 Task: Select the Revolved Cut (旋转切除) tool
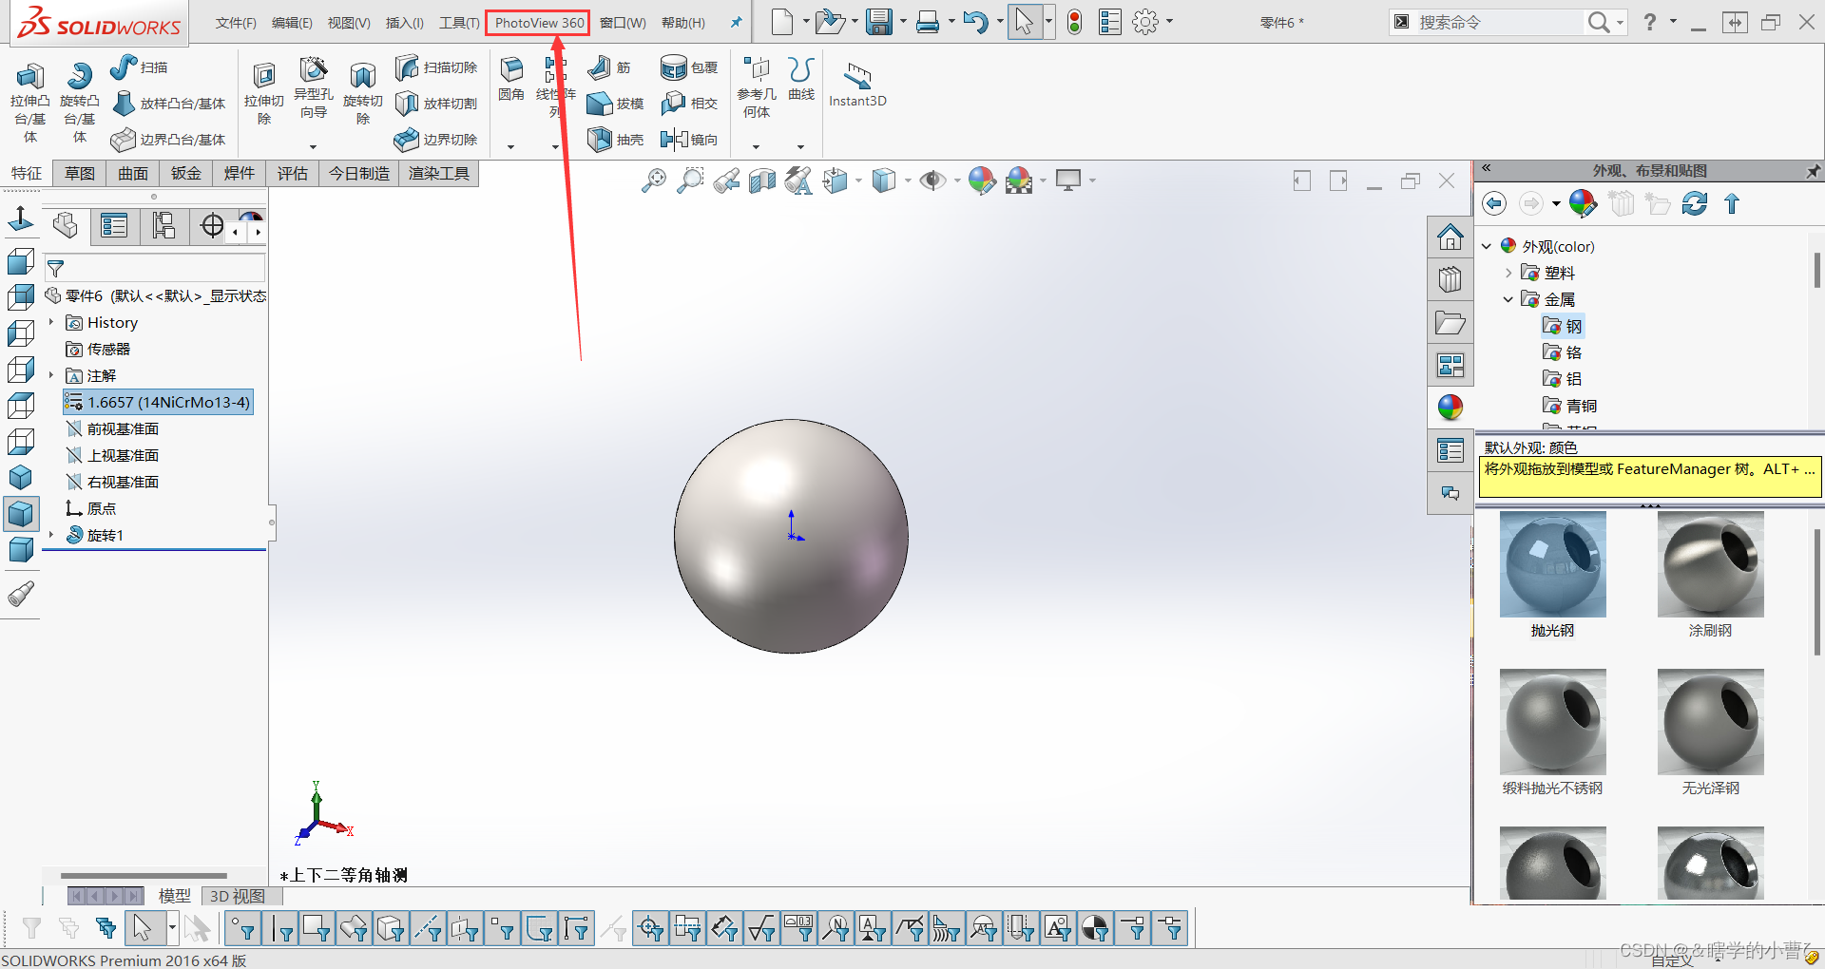coord(362,93)
